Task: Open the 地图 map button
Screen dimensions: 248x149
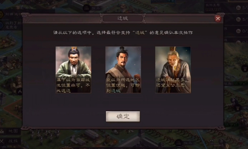Action: (x=10, y=131)
